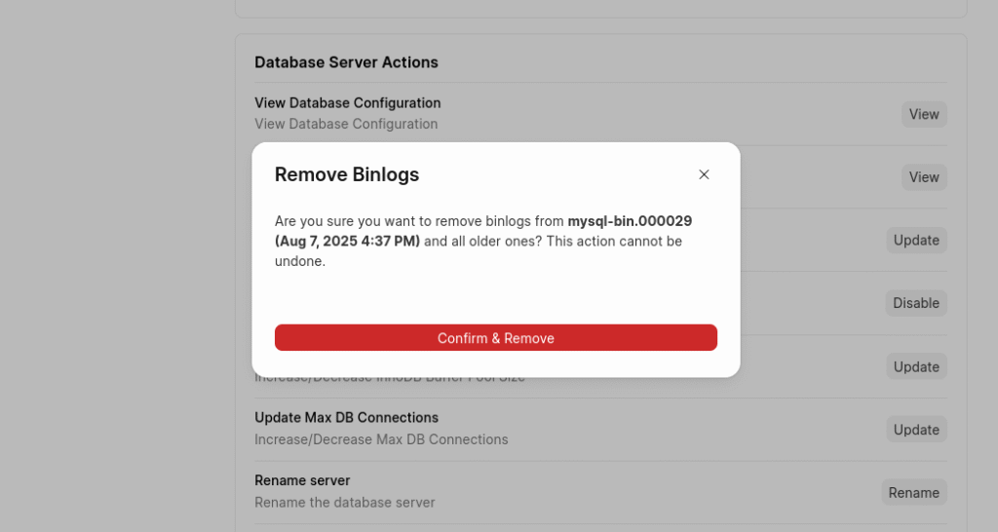Click the Aug 7, 2025 4:37 PM timestamp
This screenshot has width=998, height=532.
pyautogui.click(x=348, y=241)
